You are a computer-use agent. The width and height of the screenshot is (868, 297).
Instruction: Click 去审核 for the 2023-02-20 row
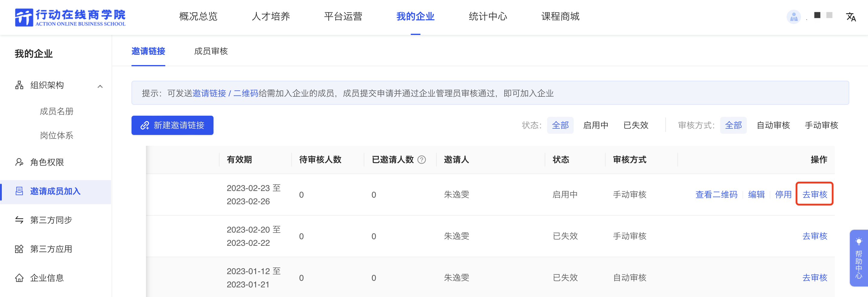click(x=814, y=236)
